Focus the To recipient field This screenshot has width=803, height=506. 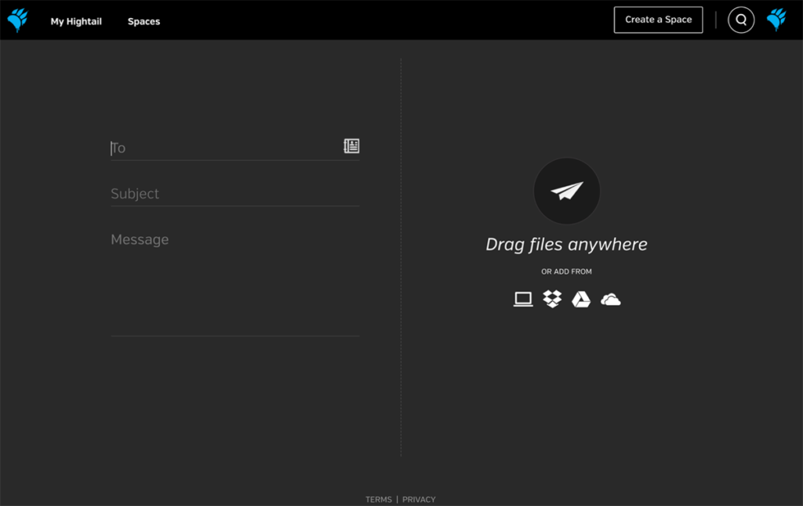tap(223, 147)
